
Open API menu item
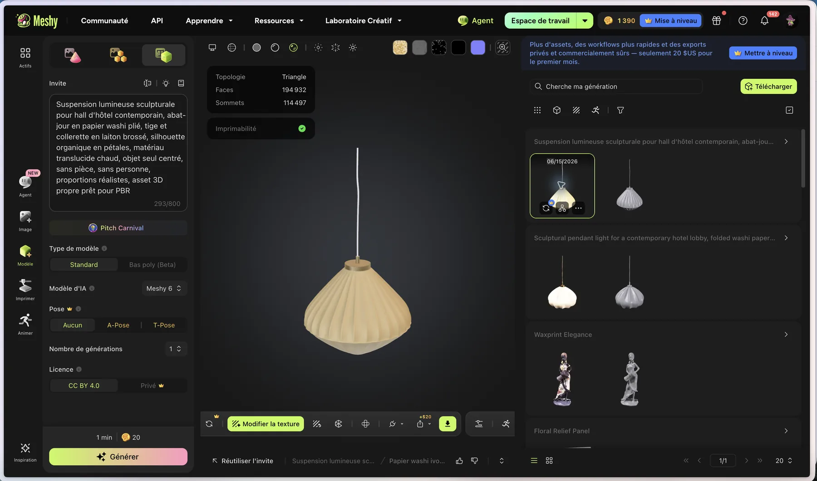coord(157,20)
